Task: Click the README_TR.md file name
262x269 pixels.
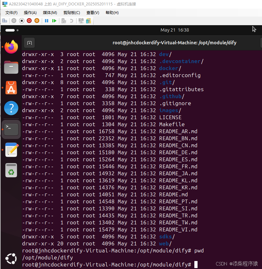Action: pyautogui.click(x=178, y=216)
